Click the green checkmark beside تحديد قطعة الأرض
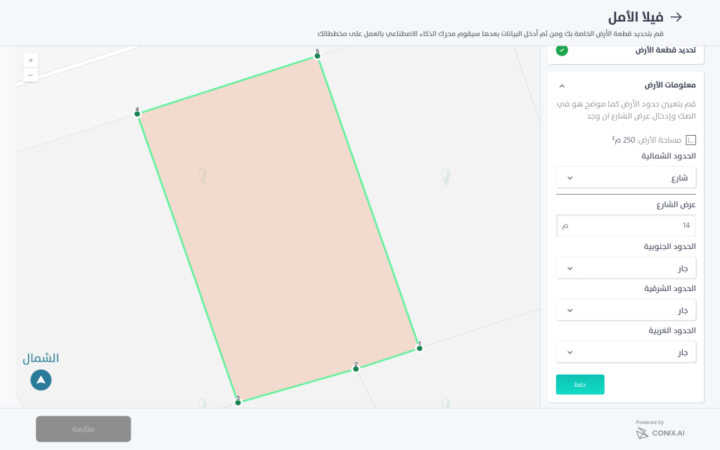The height and width of the screenshot is (450, 720). coord(562,50)
